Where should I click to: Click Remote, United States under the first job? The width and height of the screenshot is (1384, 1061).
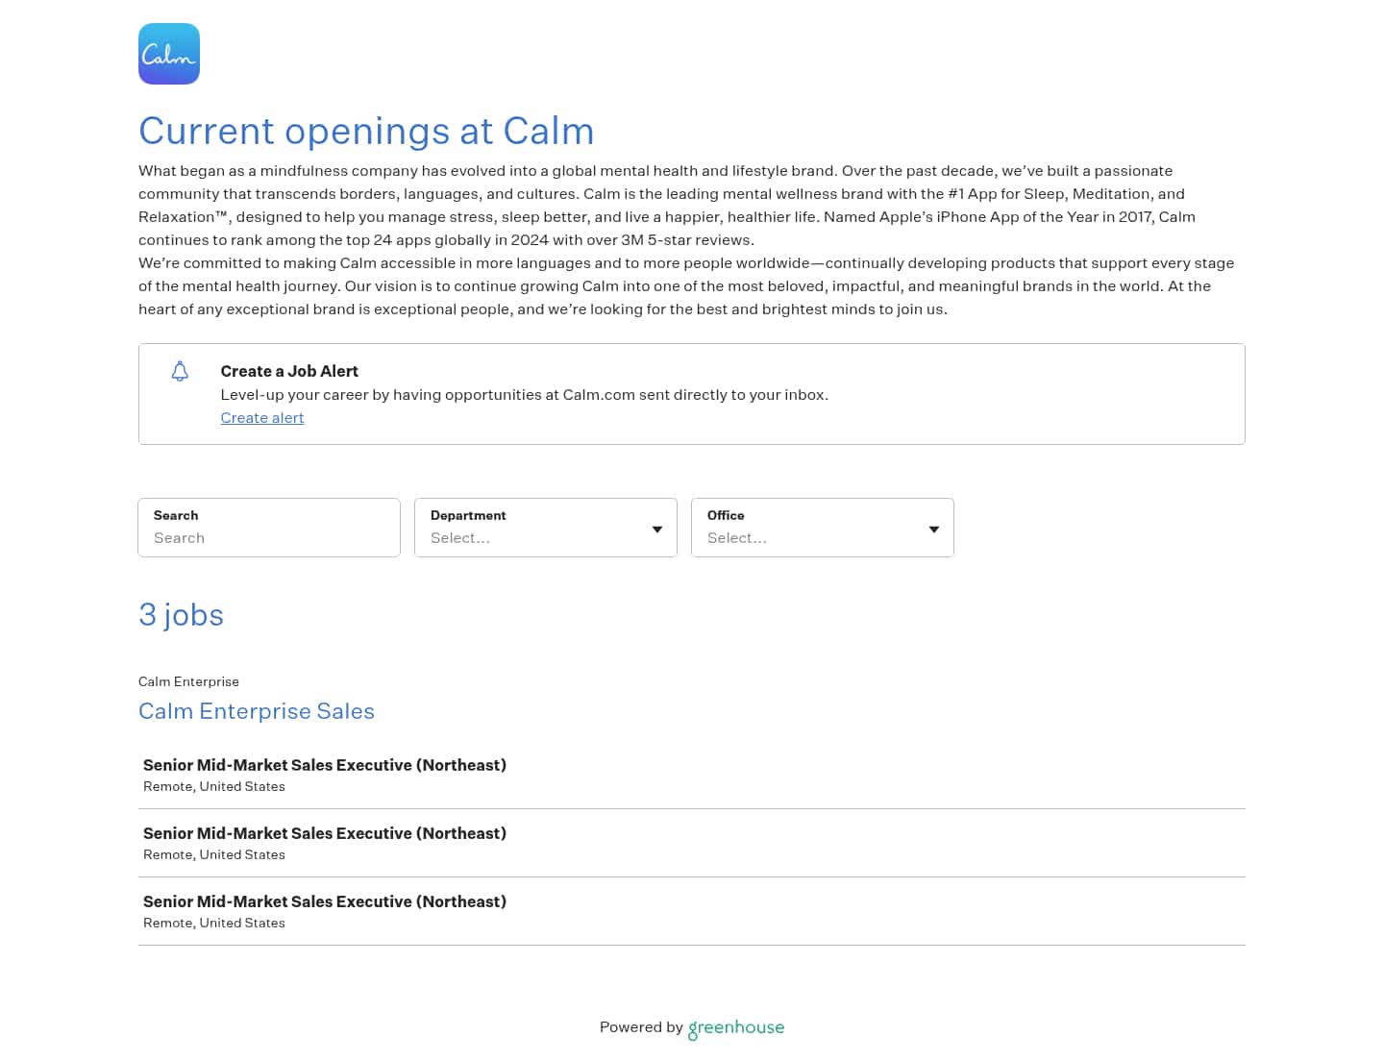pos(213,786)
